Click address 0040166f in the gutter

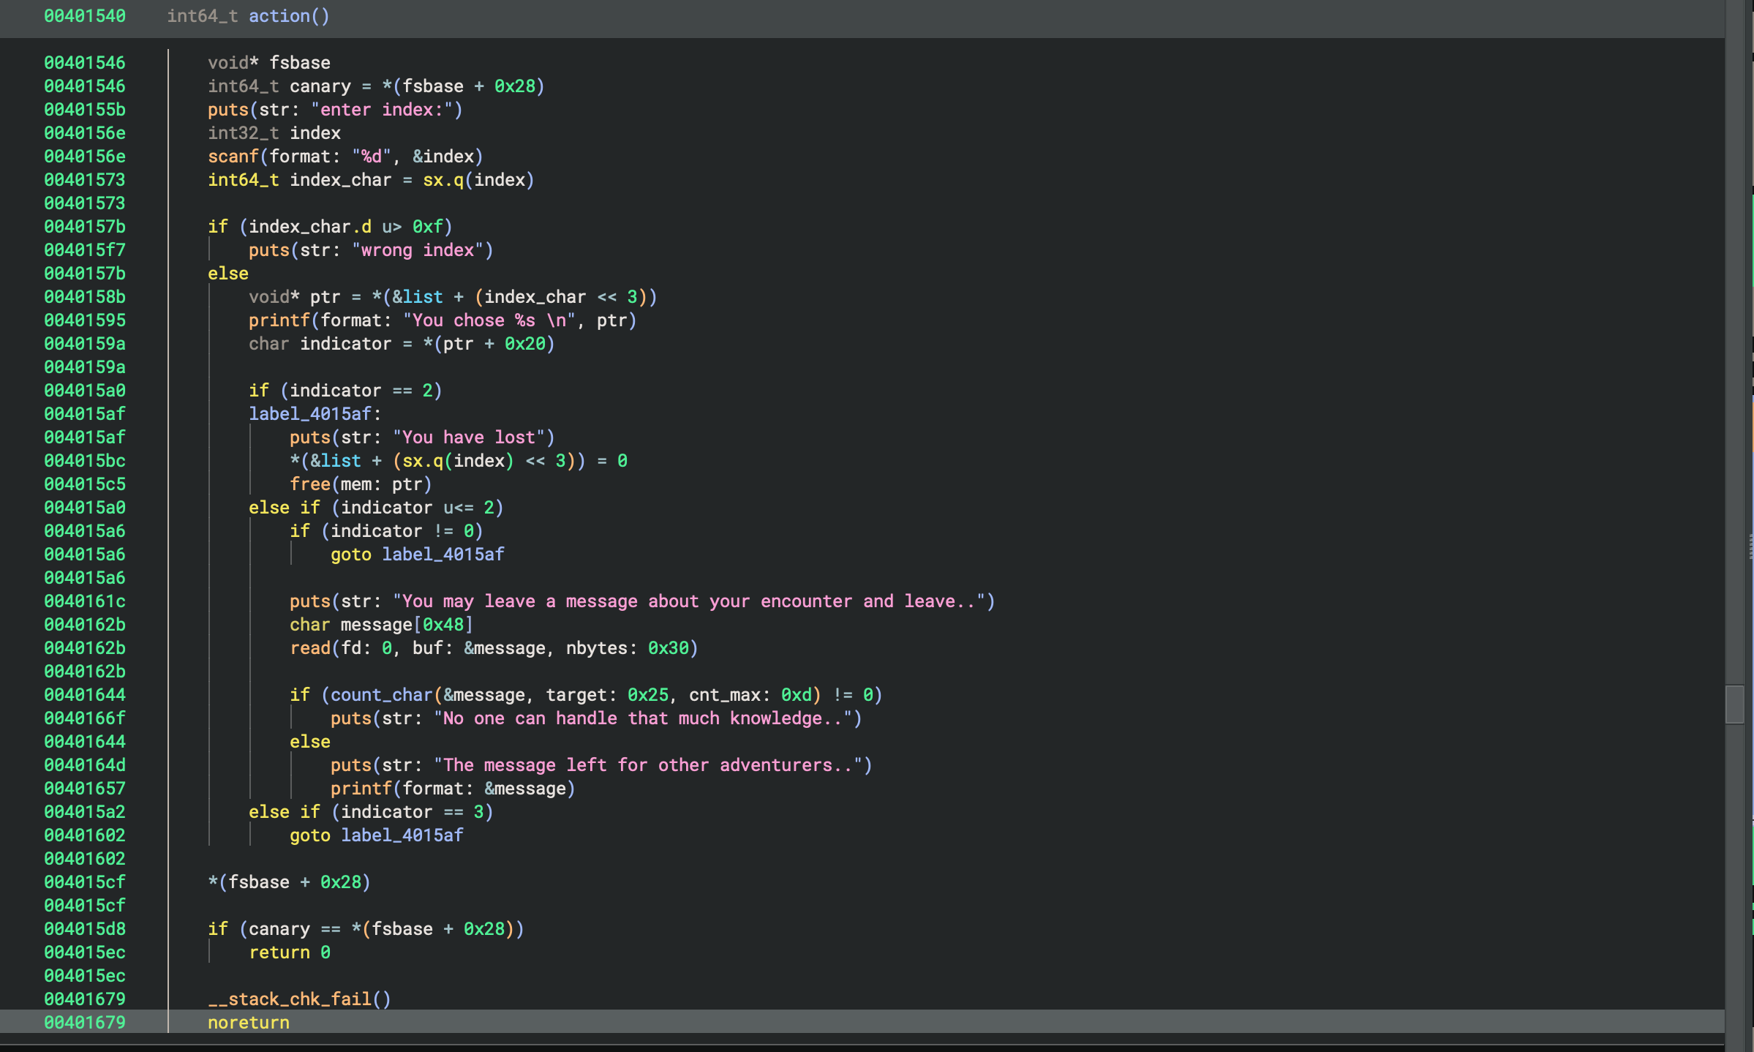pos(85,718)
